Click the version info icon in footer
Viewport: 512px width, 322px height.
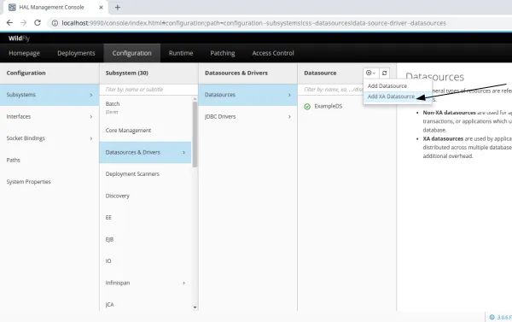(x=492, y=317)
